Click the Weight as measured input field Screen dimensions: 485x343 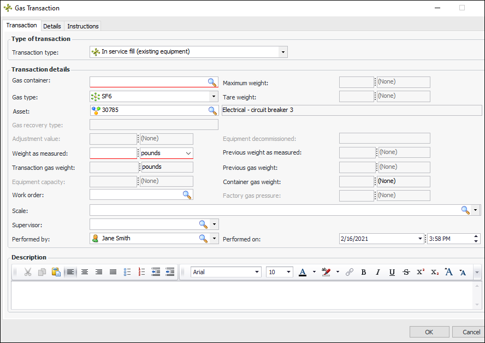click(x=113, y=153)
